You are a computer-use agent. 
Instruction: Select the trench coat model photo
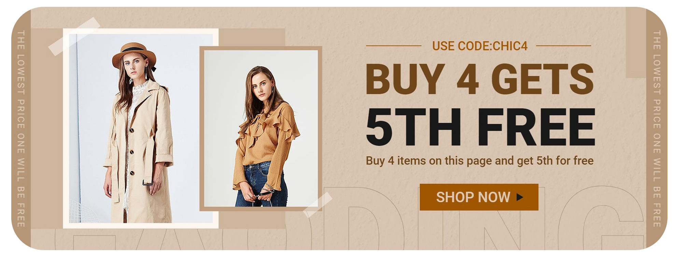click(141, 128)
